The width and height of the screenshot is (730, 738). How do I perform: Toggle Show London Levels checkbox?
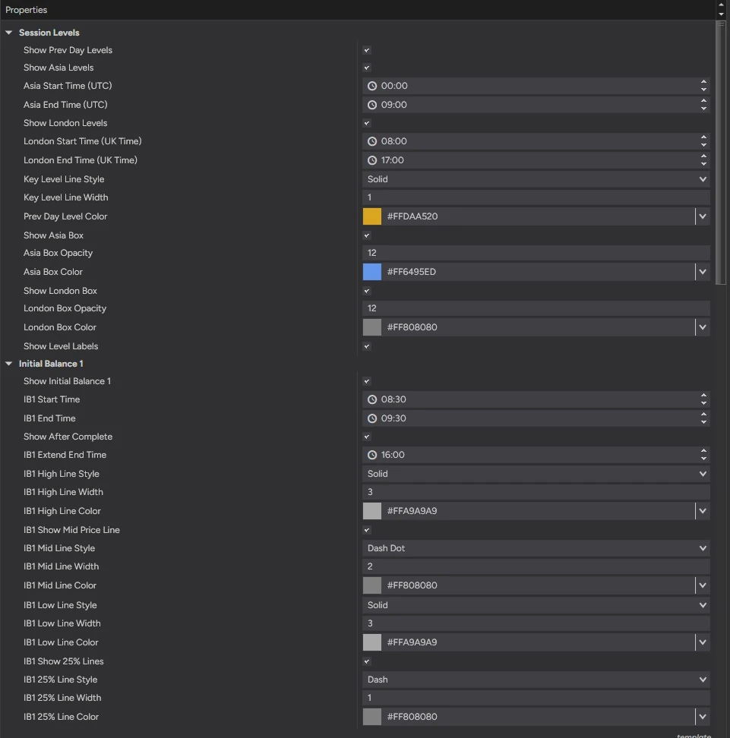click(367, 123)
